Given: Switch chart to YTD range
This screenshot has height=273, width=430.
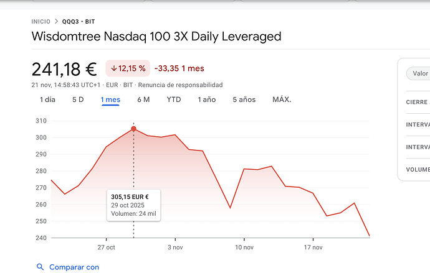Looking at the screenshot, I should point(174,99).
